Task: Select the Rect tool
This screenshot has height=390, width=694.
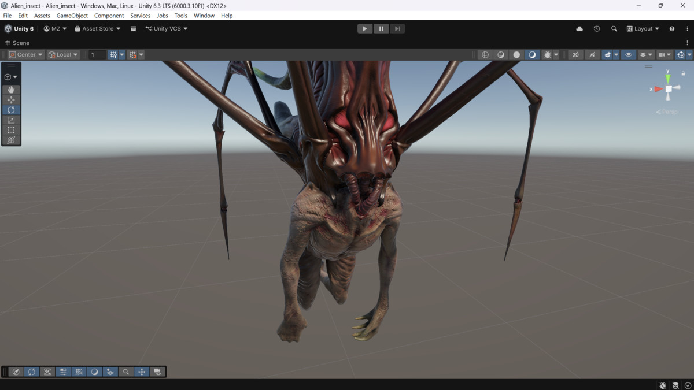Action: (x=11, y=130)
